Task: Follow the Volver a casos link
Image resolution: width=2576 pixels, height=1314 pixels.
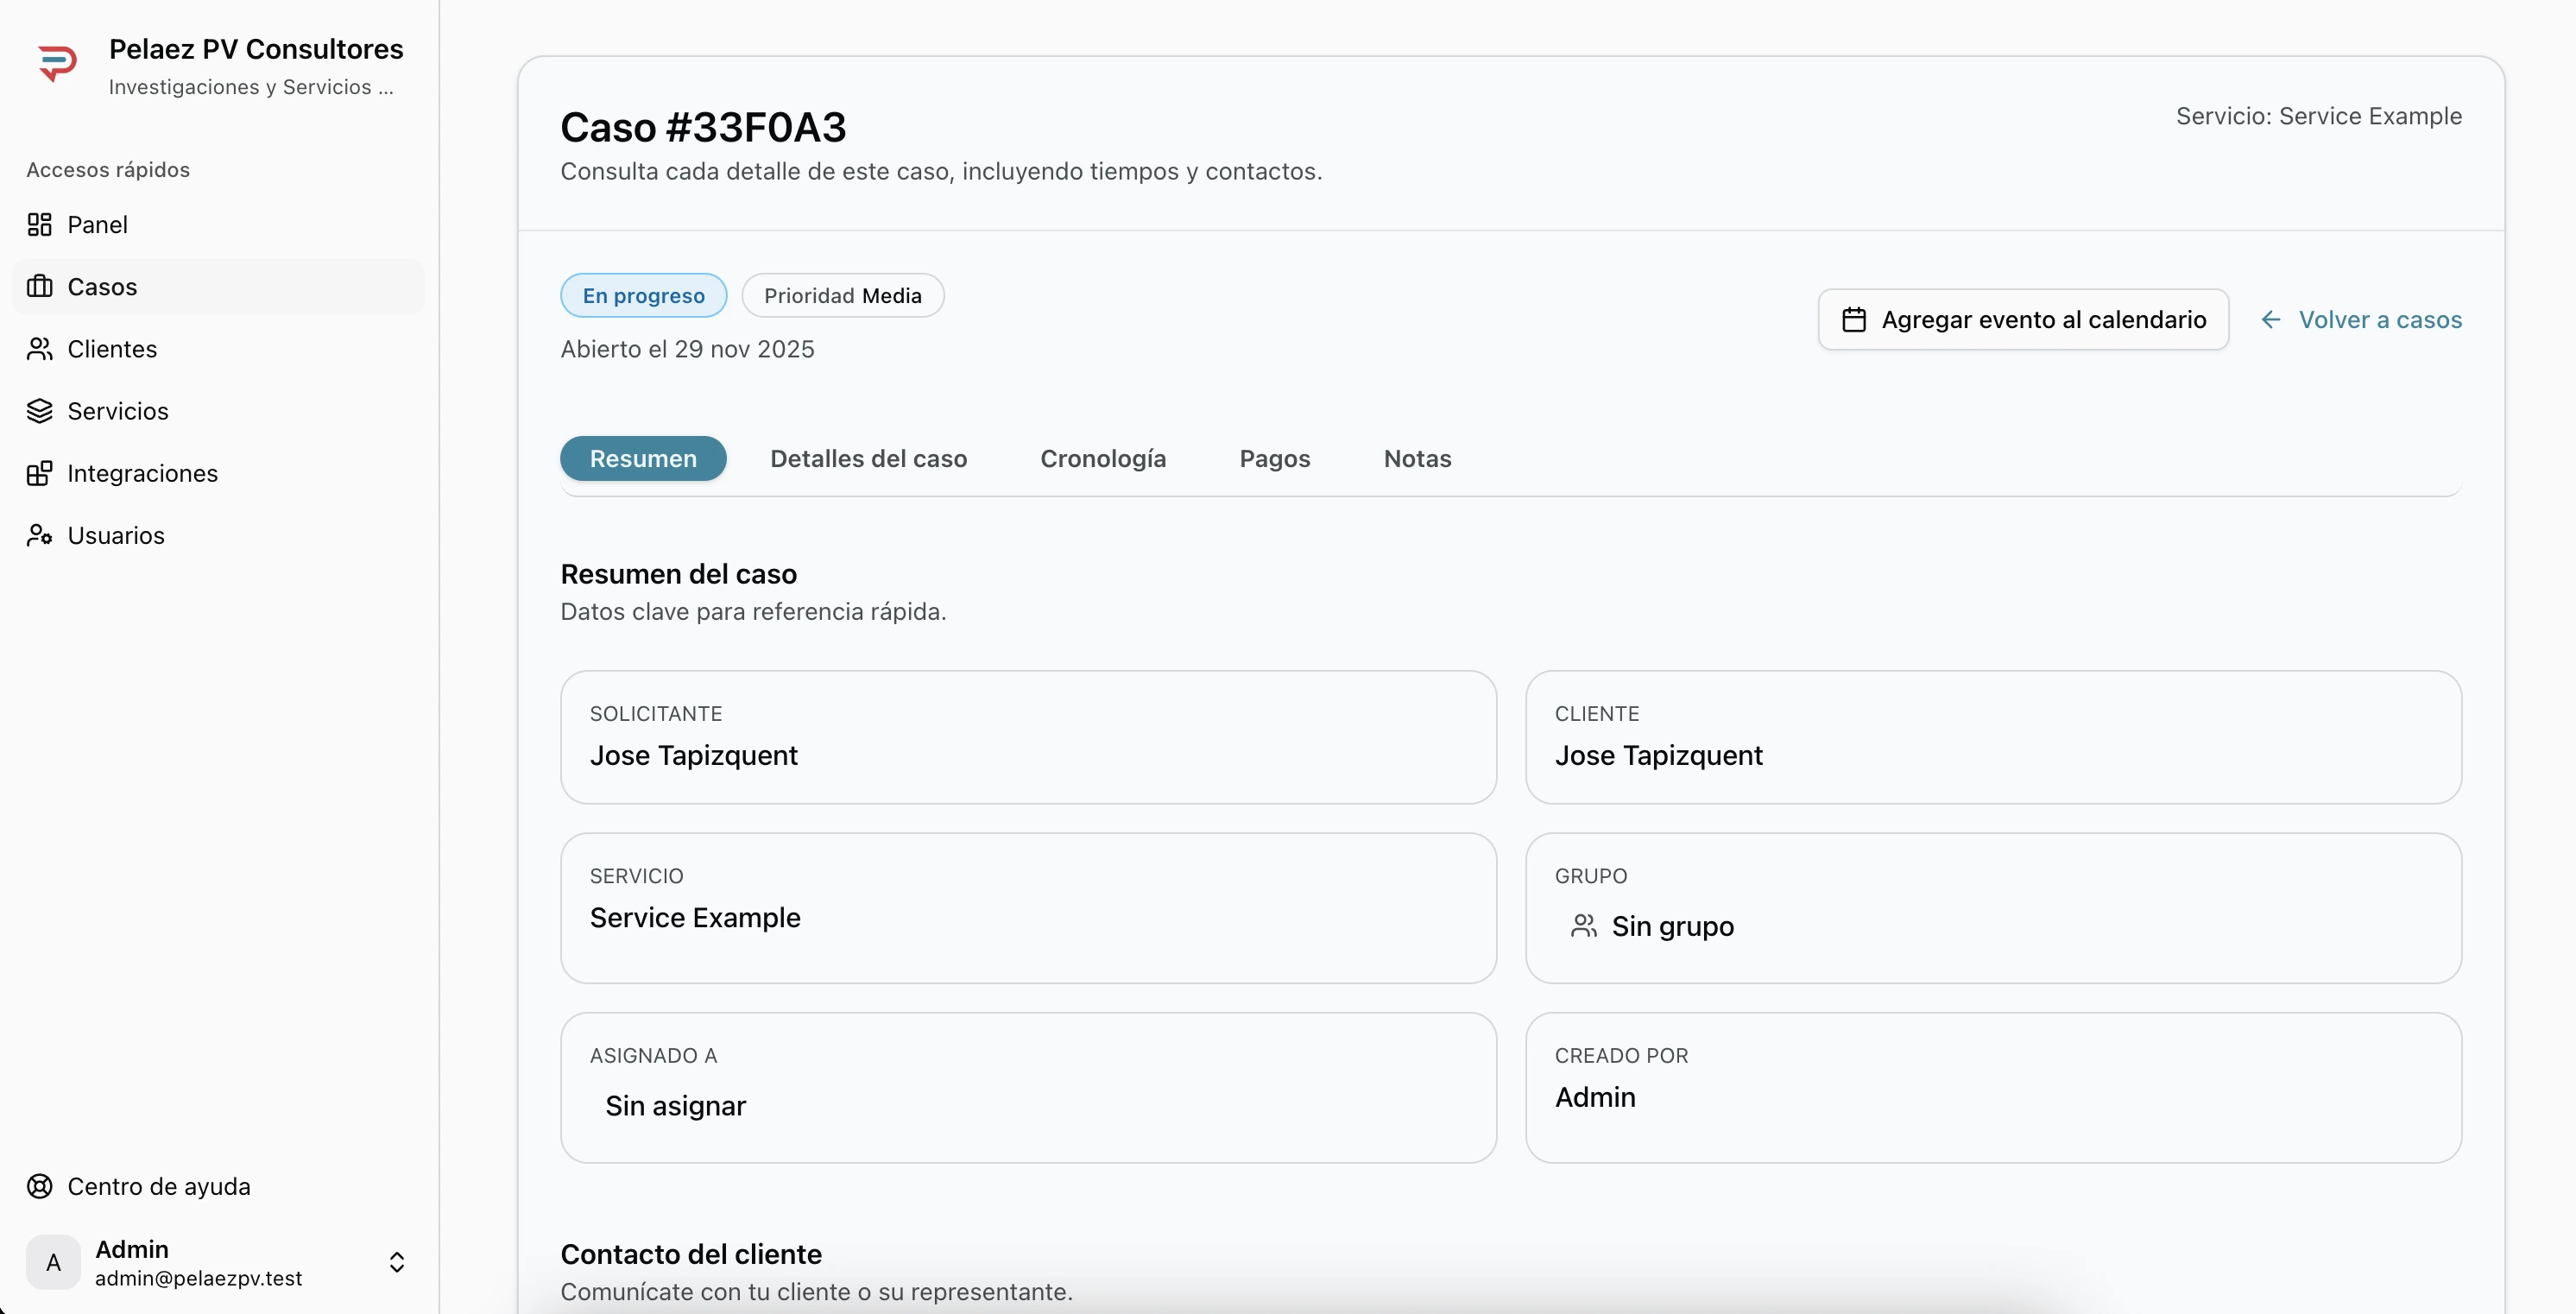Action: click(x=2379, y=320)
